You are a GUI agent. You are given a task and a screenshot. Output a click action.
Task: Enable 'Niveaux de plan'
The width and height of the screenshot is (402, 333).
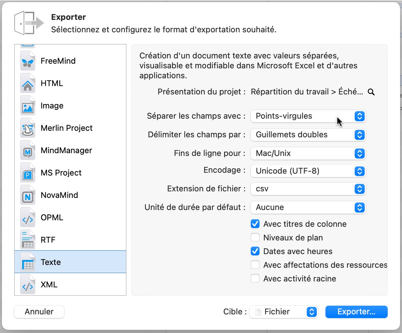(x=255, y=237)
